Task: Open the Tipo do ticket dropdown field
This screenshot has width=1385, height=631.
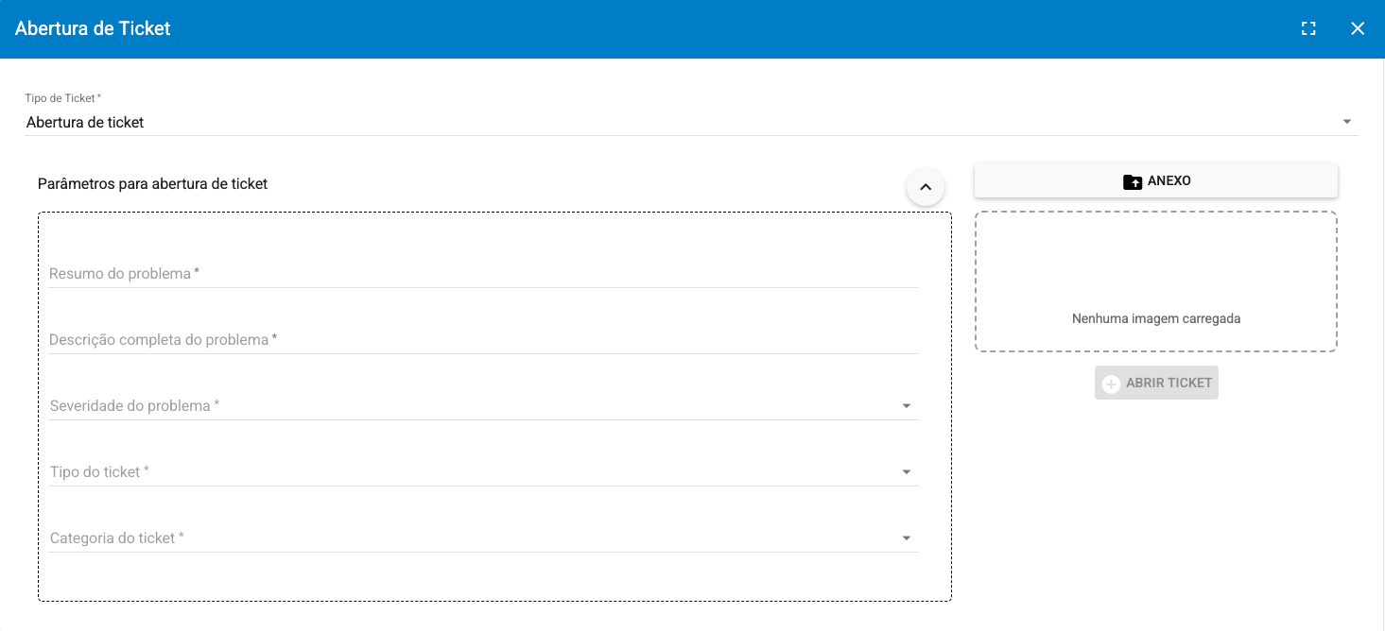Action: (473, 472)
